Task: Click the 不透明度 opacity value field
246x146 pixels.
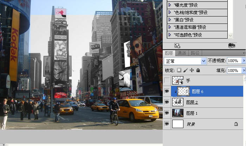Action: pyautogui.click(x=234, y=61)
